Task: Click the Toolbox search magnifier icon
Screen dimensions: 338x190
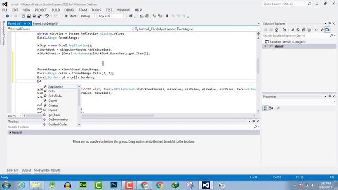Action: point(255,127)
